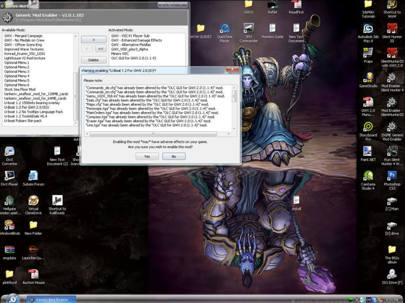Image resolution: width=405 pixels, height=303 pixels.
Task: Select 'U-boat 1.2 1500mts bearing overlay' mod
Action: coord(32,103)
